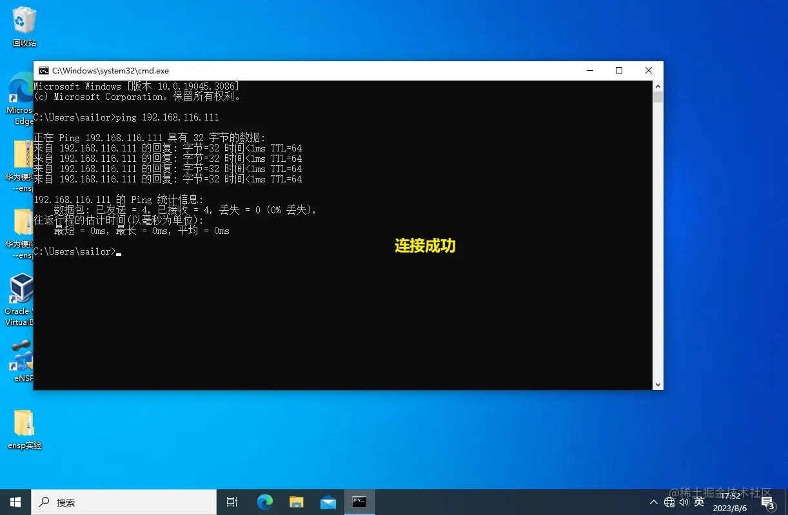Click the title text C:\Windows\system32\cmd.exe
The height and width of the screenshot is (515, 788).
tap(110, 70)
